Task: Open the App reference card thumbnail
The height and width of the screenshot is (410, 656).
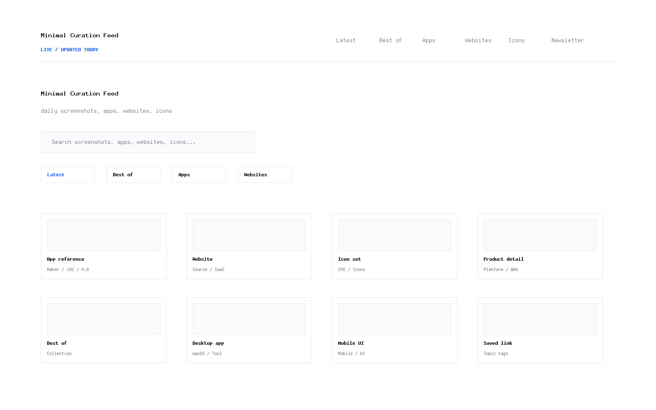Action: click(104, 235)
